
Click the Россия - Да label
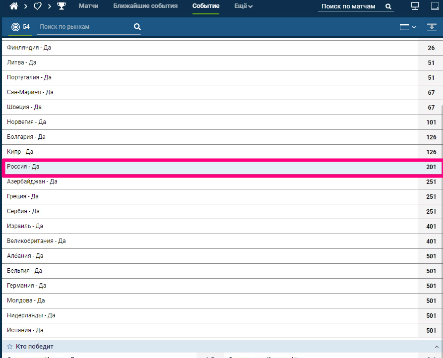(23, 167)
